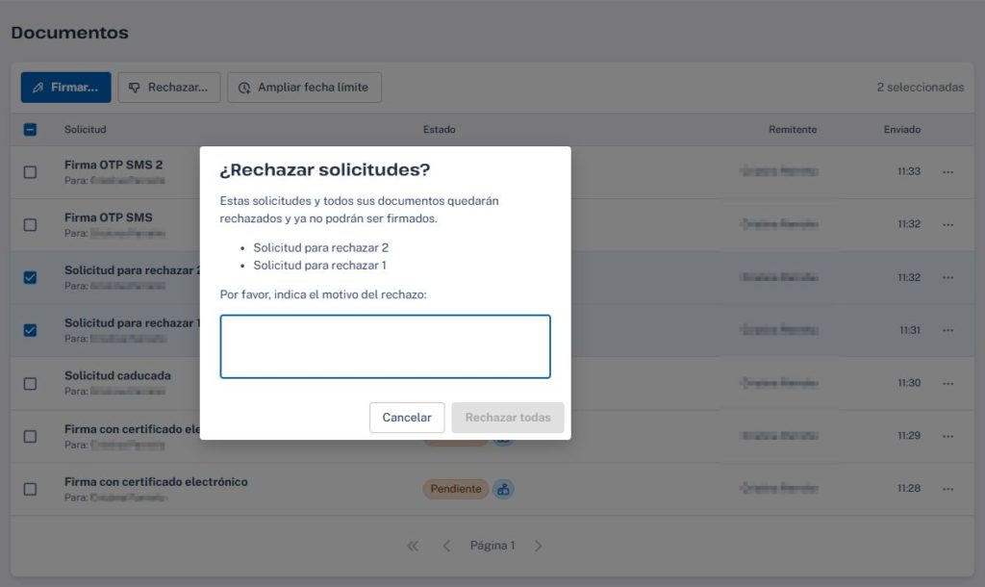Open the three-dot menu for the 11:28 request

coord(947,488)
